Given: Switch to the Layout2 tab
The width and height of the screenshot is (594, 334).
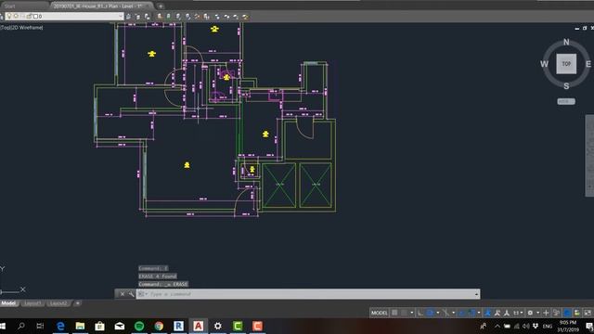Looking at the screenshot, I should click(58, 303).
